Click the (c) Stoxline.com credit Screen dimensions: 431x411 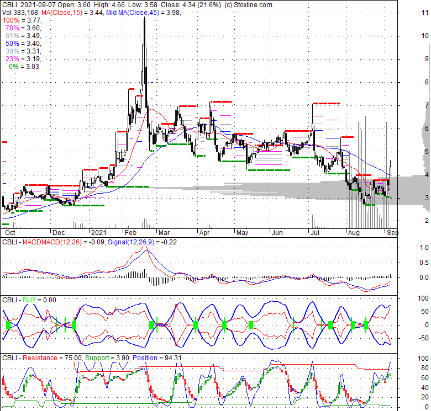(x=248, y=5)
